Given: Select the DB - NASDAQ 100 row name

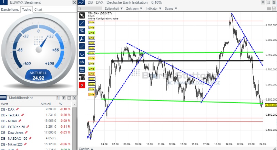Looking at the screenshot, I should click(x=14, y=139).
